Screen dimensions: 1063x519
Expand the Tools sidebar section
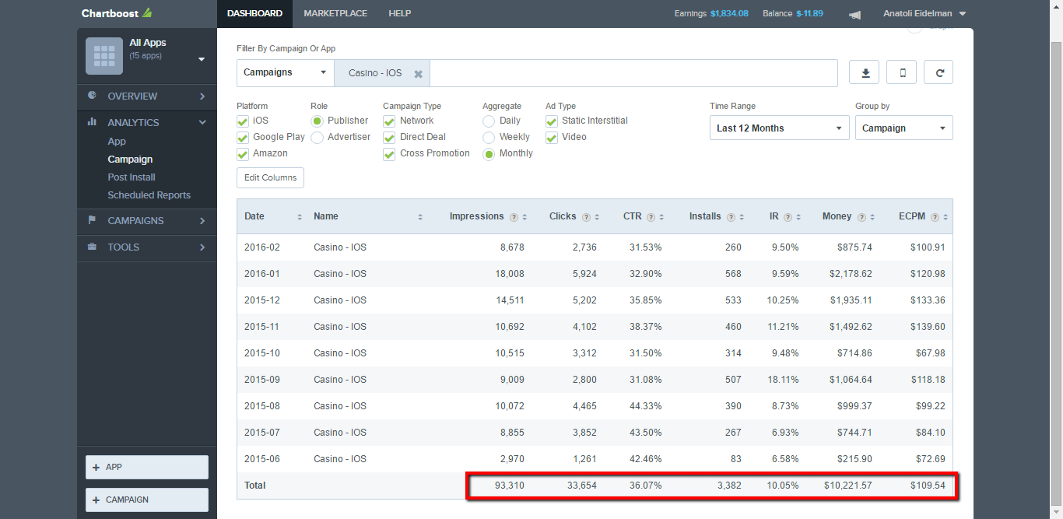[x=147, y=247]
